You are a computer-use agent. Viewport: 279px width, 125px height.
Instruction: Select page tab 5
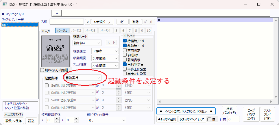[x=116, y=31]
